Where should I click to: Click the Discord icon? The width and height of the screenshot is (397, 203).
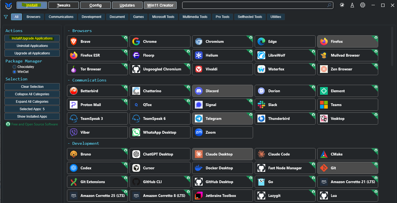[x=199, y=91]
